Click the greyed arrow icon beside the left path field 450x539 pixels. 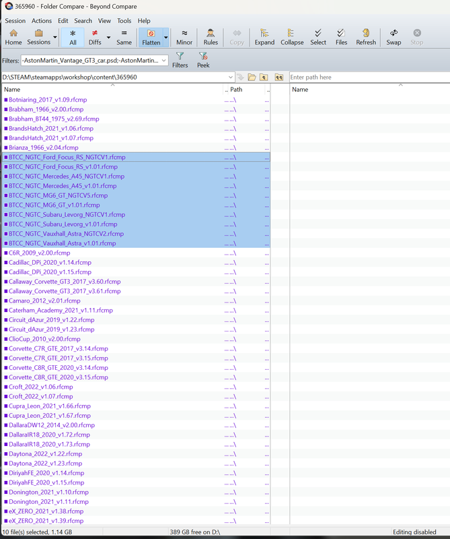[x=240, y=77]
